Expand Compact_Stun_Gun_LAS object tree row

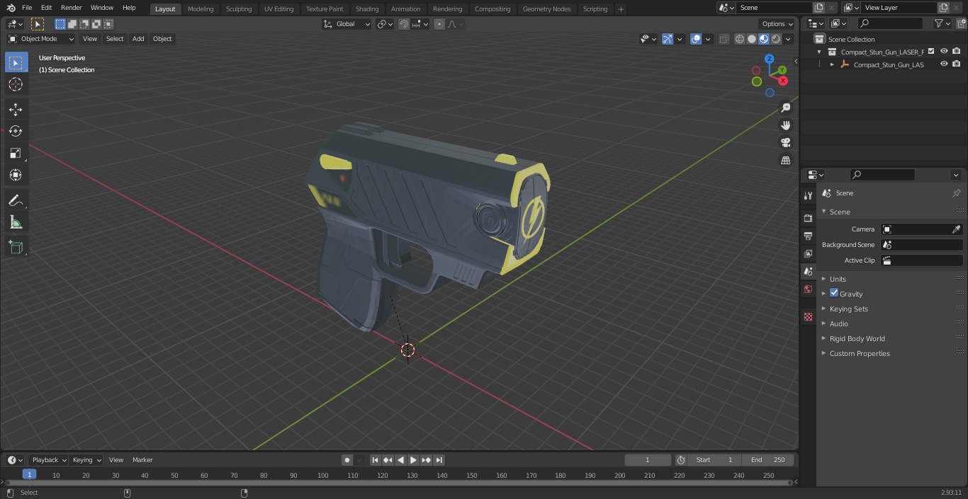coord(832,64)
